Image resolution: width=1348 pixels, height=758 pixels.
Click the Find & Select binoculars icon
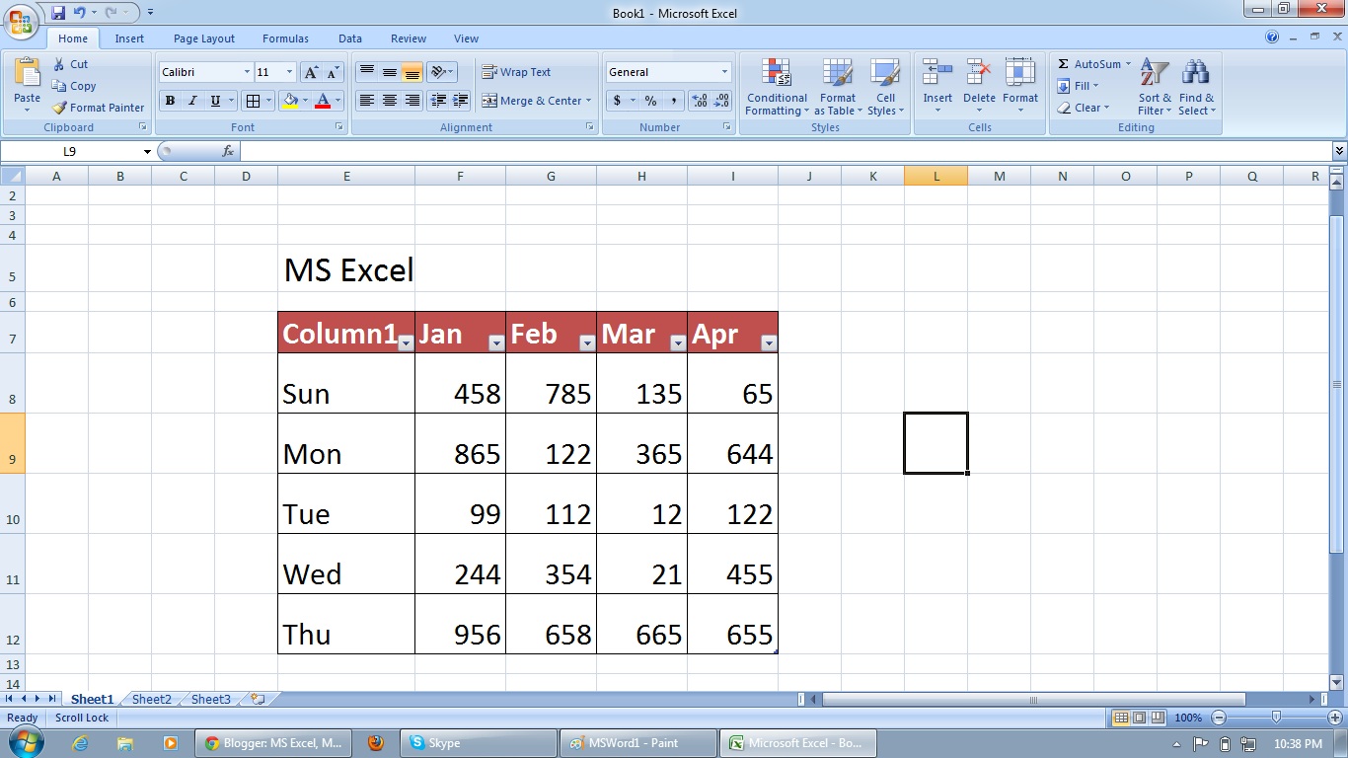[x=1196, y=74]
